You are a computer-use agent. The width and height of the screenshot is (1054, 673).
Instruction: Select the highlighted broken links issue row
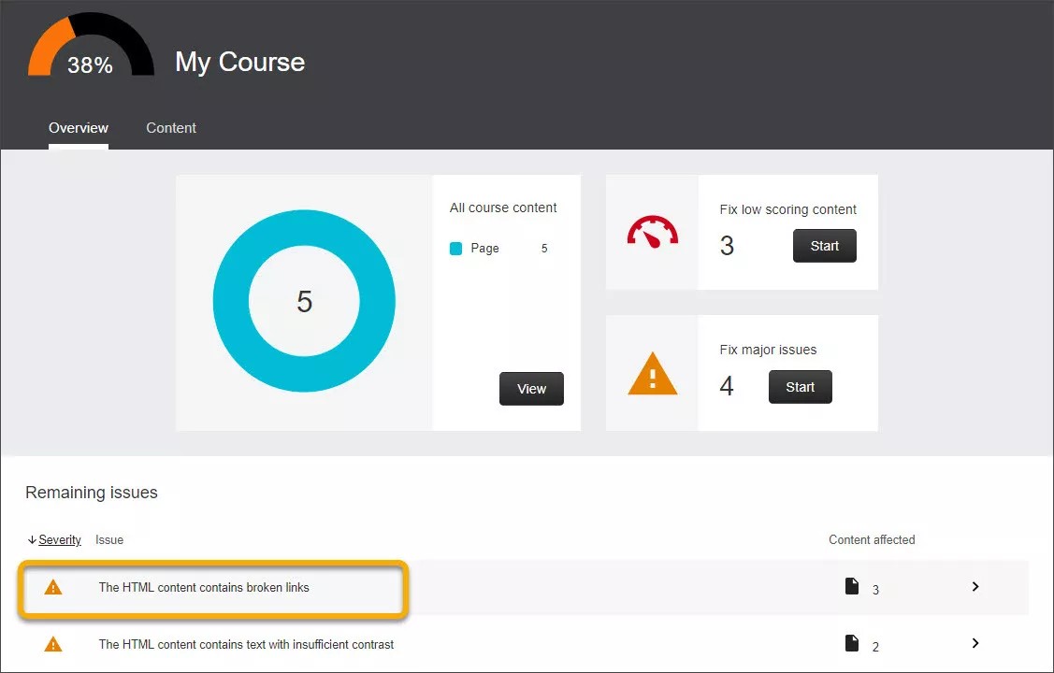pyautogui.click(x=213, y=589)
